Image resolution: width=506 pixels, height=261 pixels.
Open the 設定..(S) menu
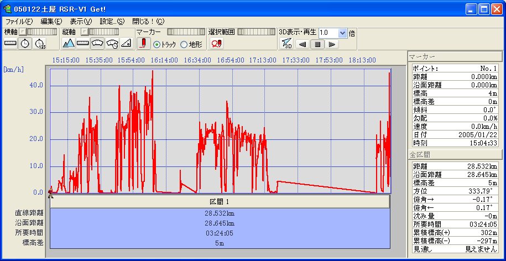[112, 22]
